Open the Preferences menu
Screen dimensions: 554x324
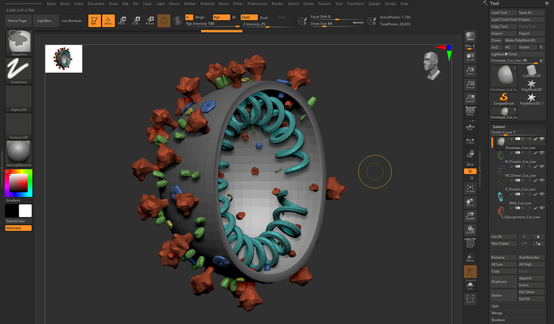pos(257,4)
